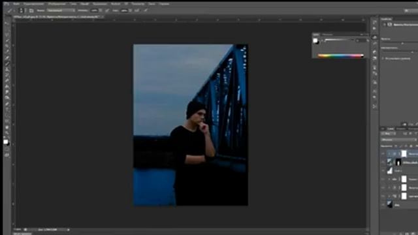Switch to the Channels tab
This screenshot has height=235, width=418.
(401, 129)
